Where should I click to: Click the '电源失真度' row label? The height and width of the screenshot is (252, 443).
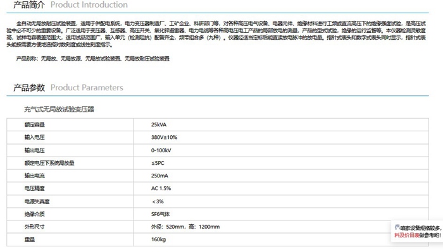(x=37, y=201)
